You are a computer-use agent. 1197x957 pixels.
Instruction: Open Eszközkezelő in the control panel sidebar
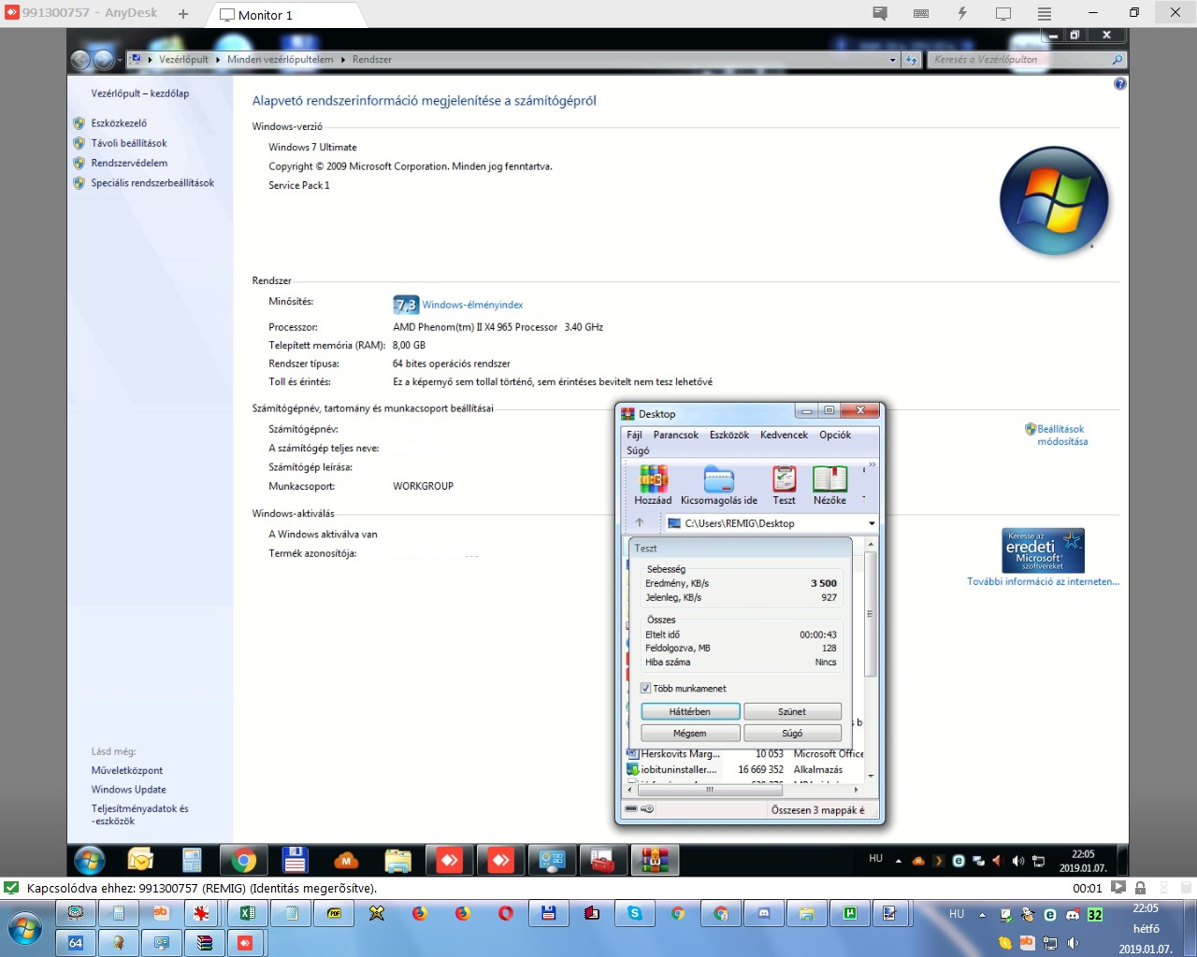click(x=119, y=123)
